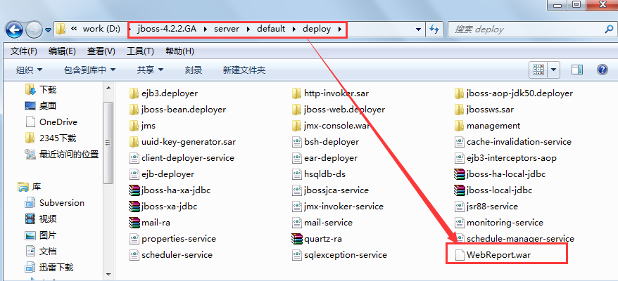Select the http-invoker.sar folder icon
Image resolution: width=618 pixels, height=281 pixels.
click(x=297, y=93)
